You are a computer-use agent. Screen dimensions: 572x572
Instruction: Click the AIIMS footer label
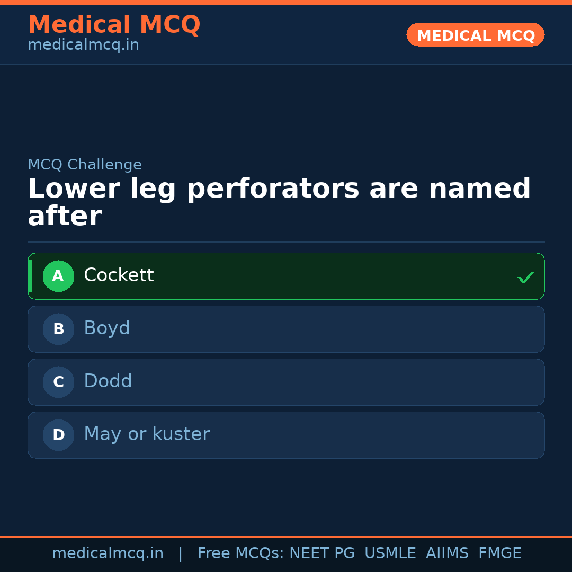tap(448, 553)
